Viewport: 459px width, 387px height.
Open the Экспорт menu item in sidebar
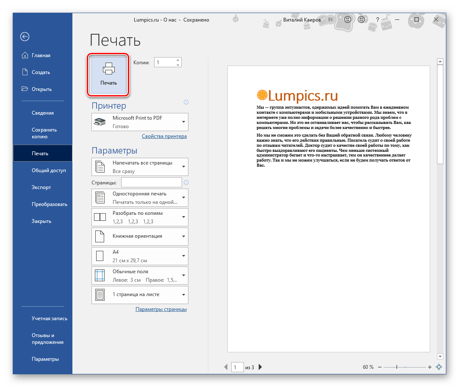click(41, 187)
